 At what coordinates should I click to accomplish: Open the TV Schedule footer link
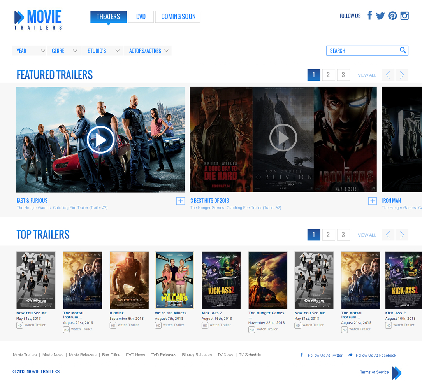(x=250, y=355)
